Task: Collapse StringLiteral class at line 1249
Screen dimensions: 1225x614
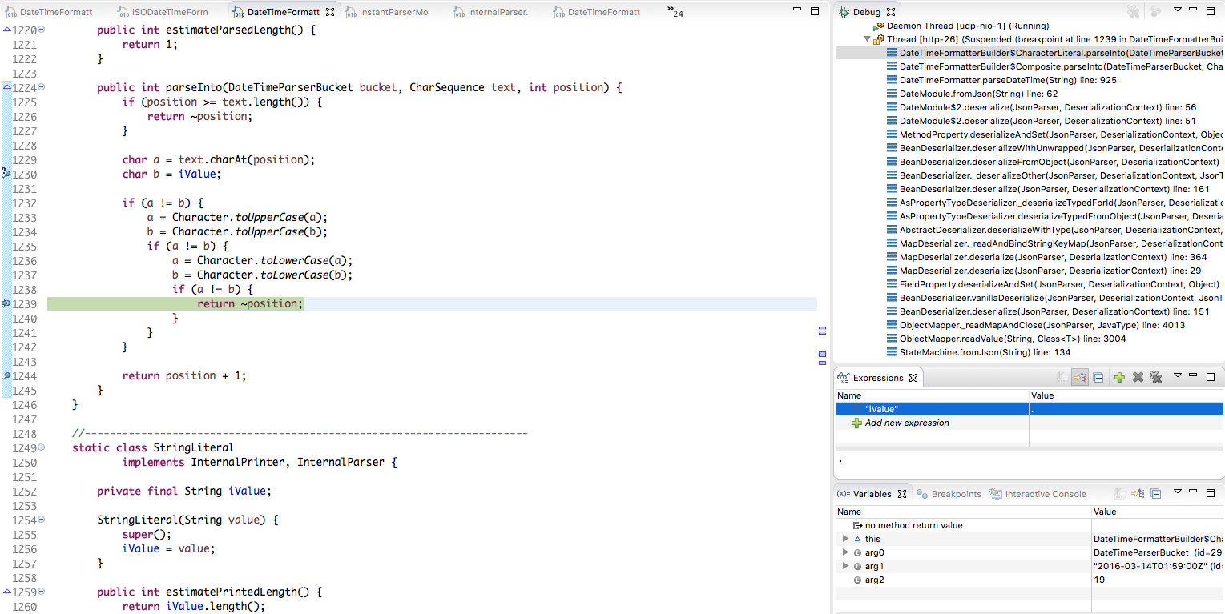Action: click(42, 447)
